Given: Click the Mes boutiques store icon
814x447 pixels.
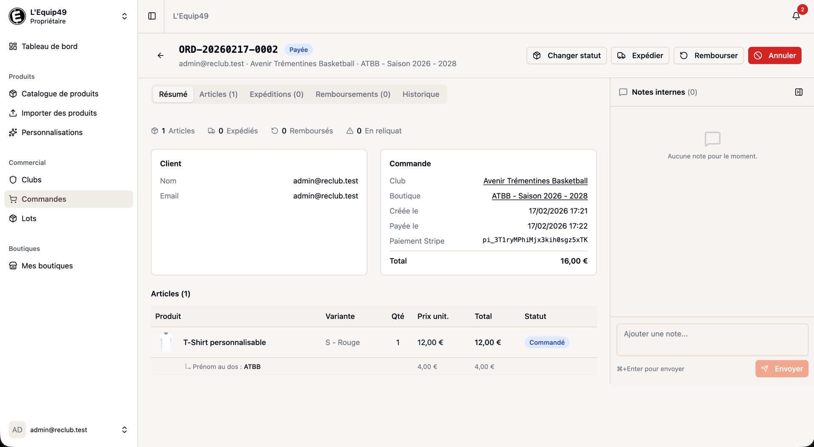Looking at the screenshot, I should 13,265.
